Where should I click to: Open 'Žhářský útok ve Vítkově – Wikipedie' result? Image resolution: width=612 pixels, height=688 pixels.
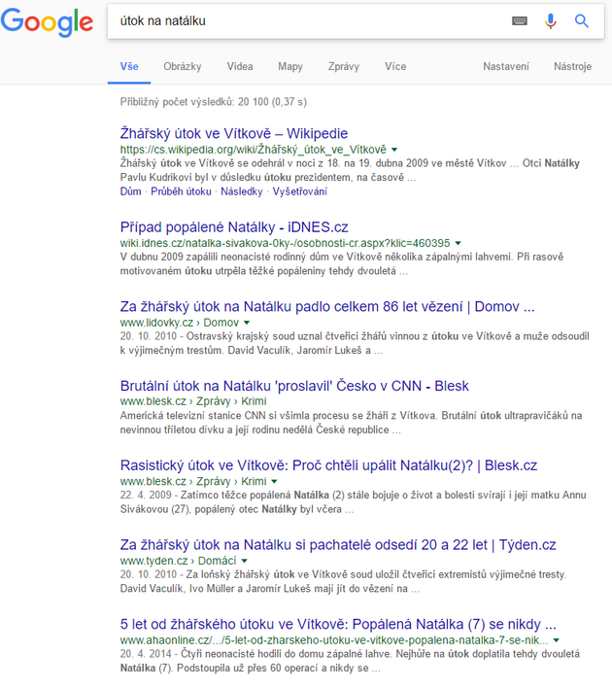234,133
